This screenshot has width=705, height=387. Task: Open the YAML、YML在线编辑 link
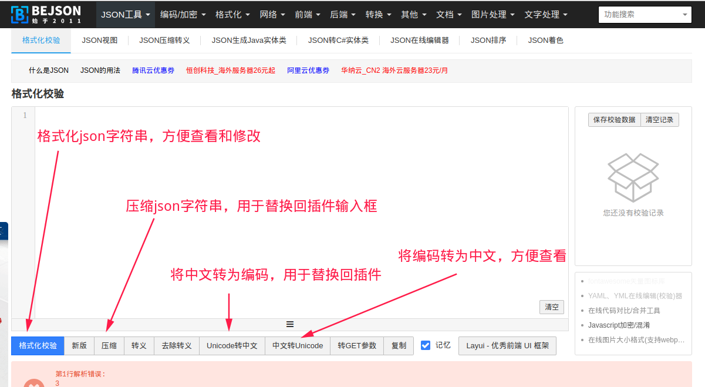[635, 296]
